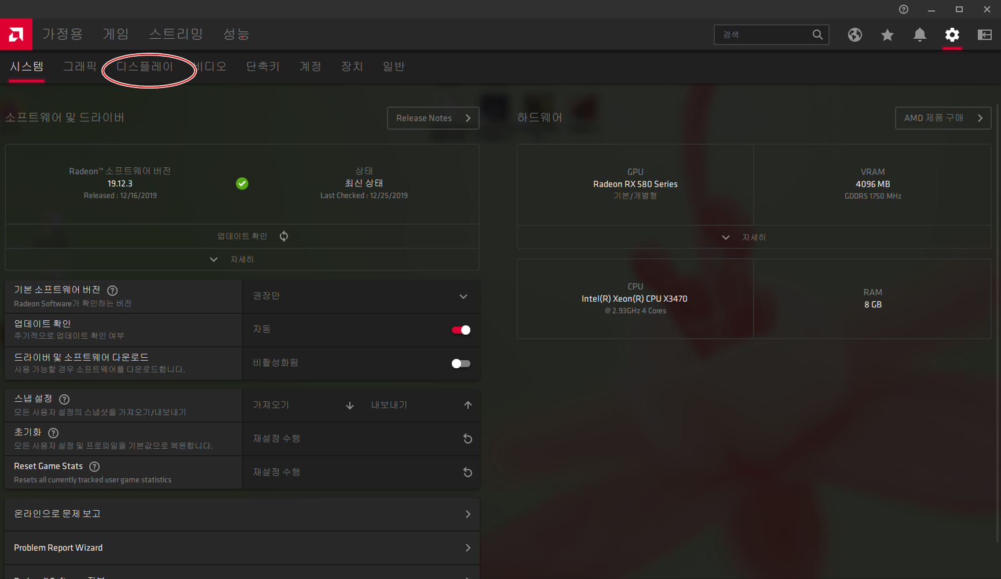Click the 4096 MB VRAM value
Viewport: 1001px width, 579px height.
click(873, 184)
